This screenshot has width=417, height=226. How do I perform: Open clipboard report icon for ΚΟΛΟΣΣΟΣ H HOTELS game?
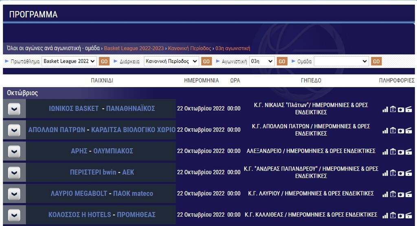[x=393, y=215]
